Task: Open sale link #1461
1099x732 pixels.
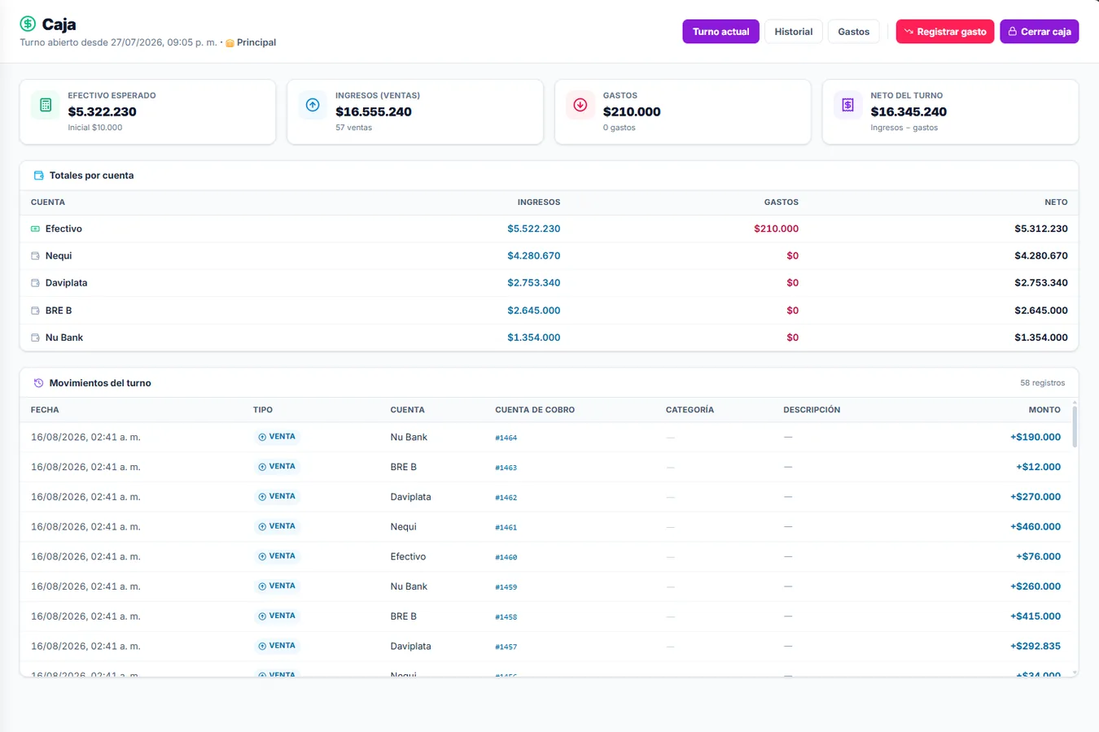Action: click(506, 527)
